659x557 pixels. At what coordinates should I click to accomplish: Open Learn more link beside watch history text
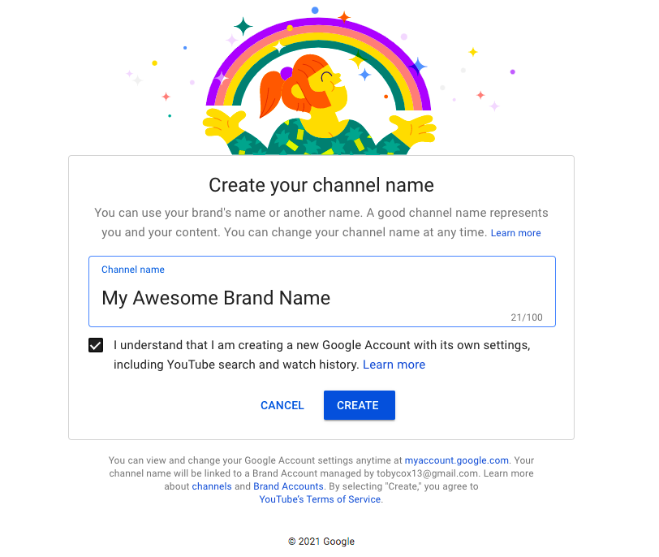(x=394, y=365)
